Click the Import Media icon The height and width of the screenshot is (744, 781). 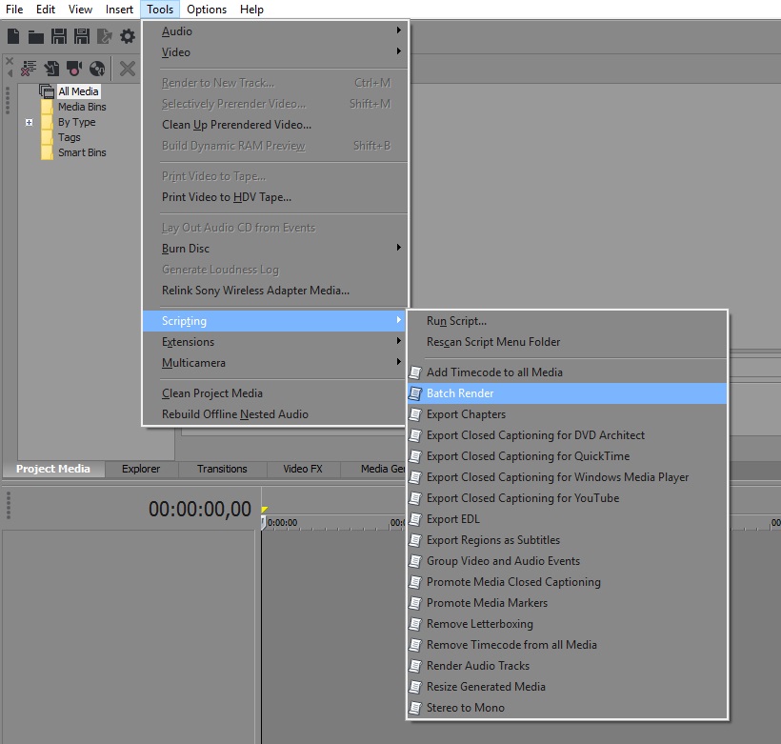click(51, 69)
